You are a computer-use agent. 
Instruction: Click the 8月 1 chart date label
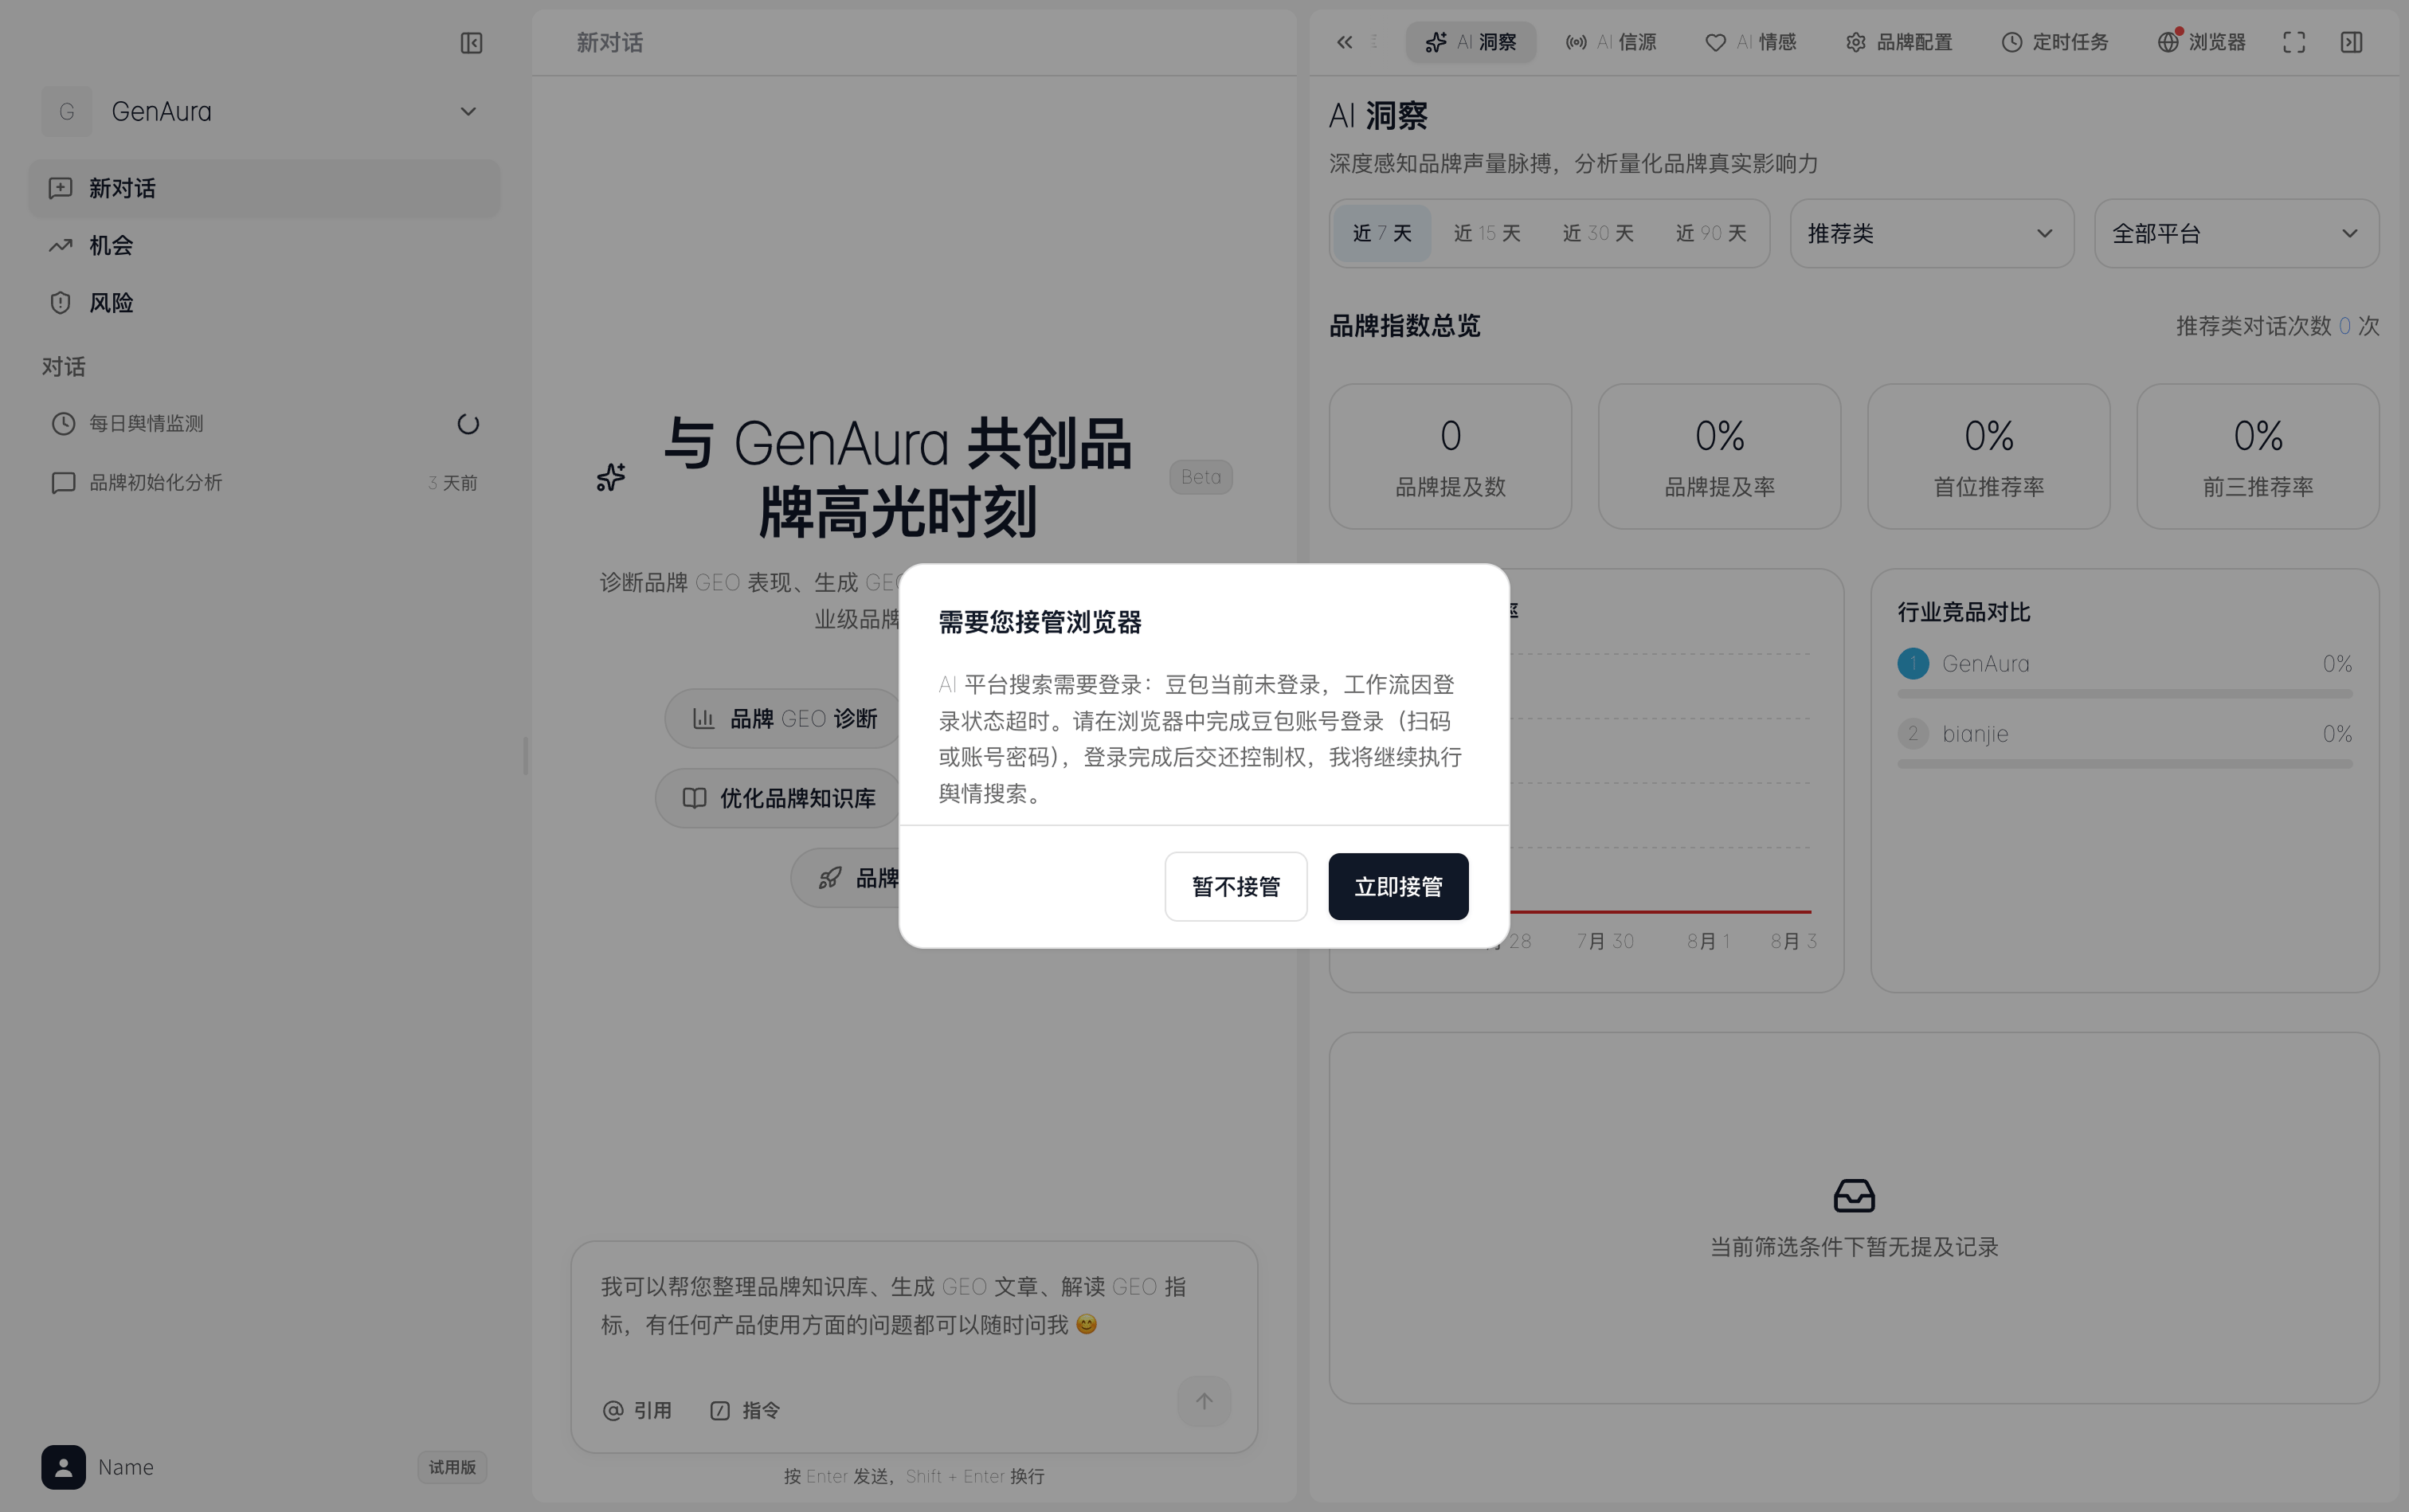(x=1708, y=941)
